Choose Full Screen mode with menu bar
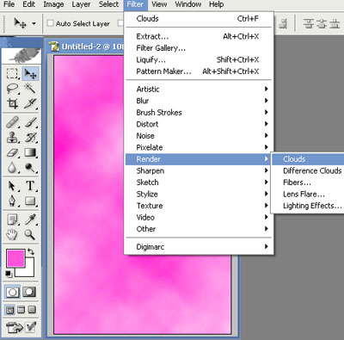 pos(21,310)
